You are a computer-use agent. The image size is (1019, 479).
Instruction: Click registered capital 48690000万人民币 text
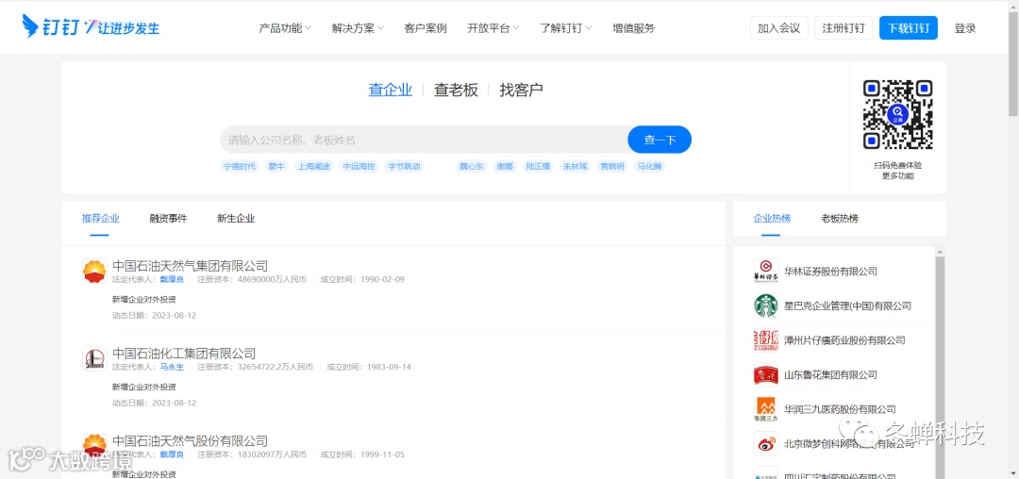click(x=273, y=279)
